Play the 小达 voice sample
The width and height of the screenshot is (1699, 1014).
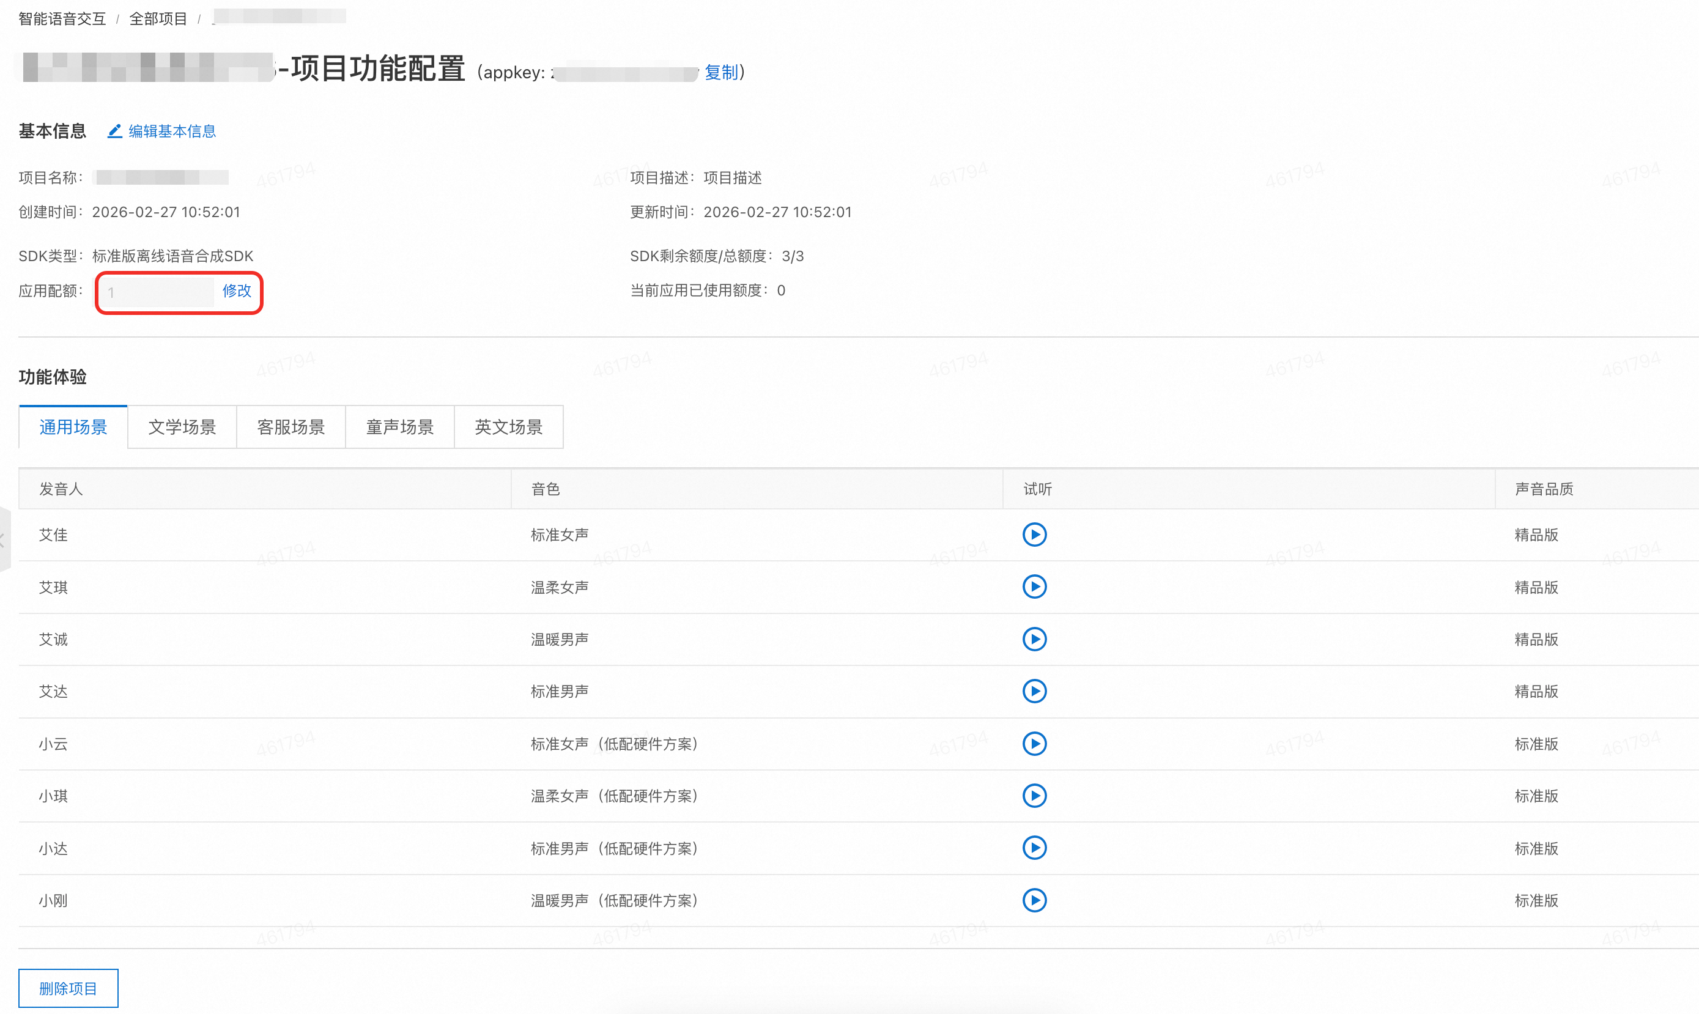click(x=1034, y=848)
